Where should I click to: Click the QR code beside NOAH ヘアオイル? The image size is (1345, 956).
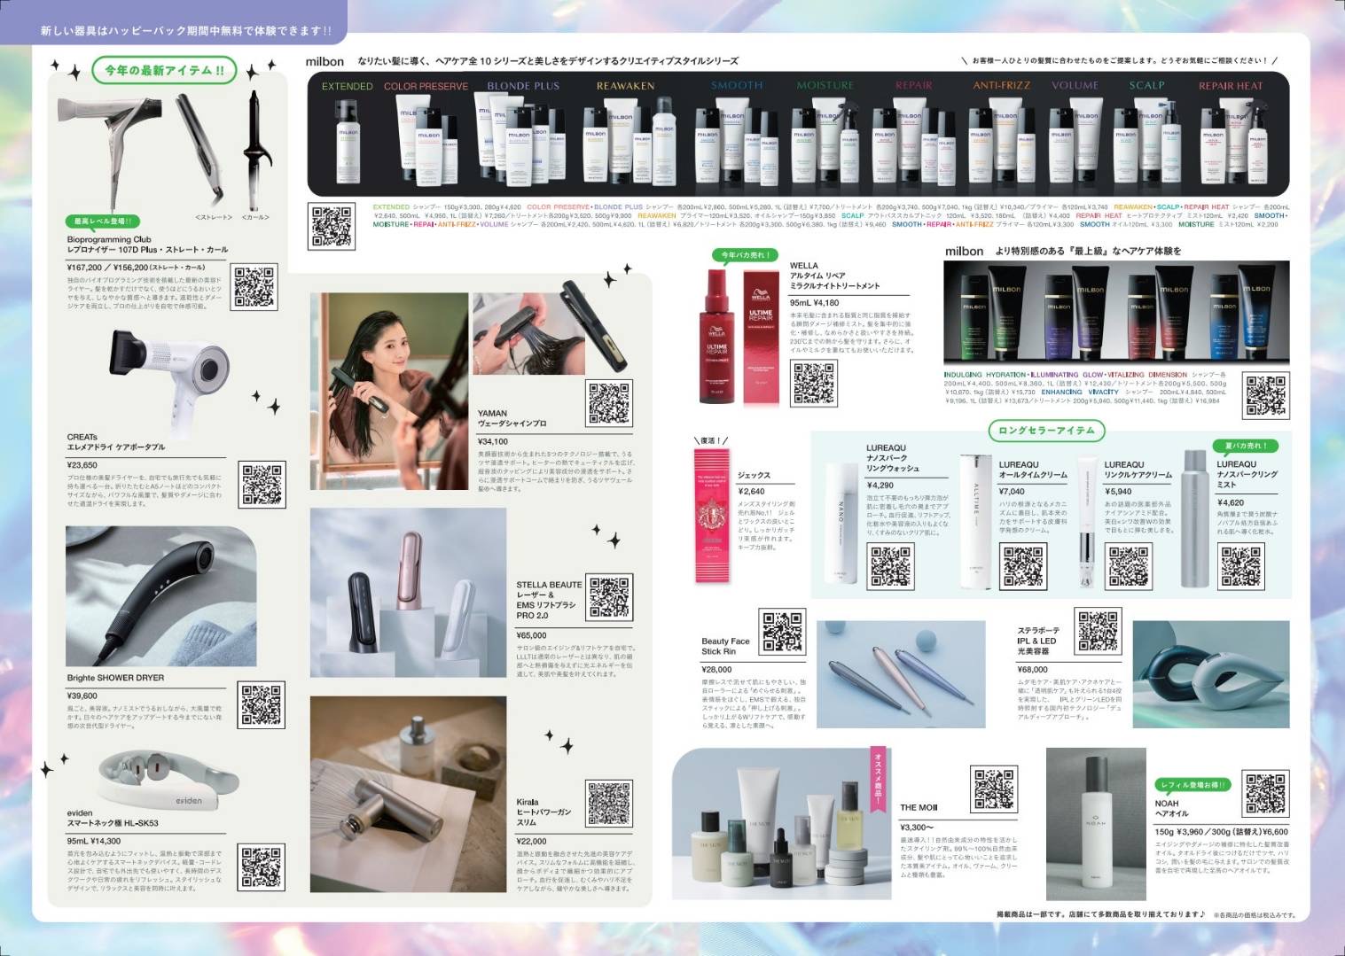(x=1265, y=794)
